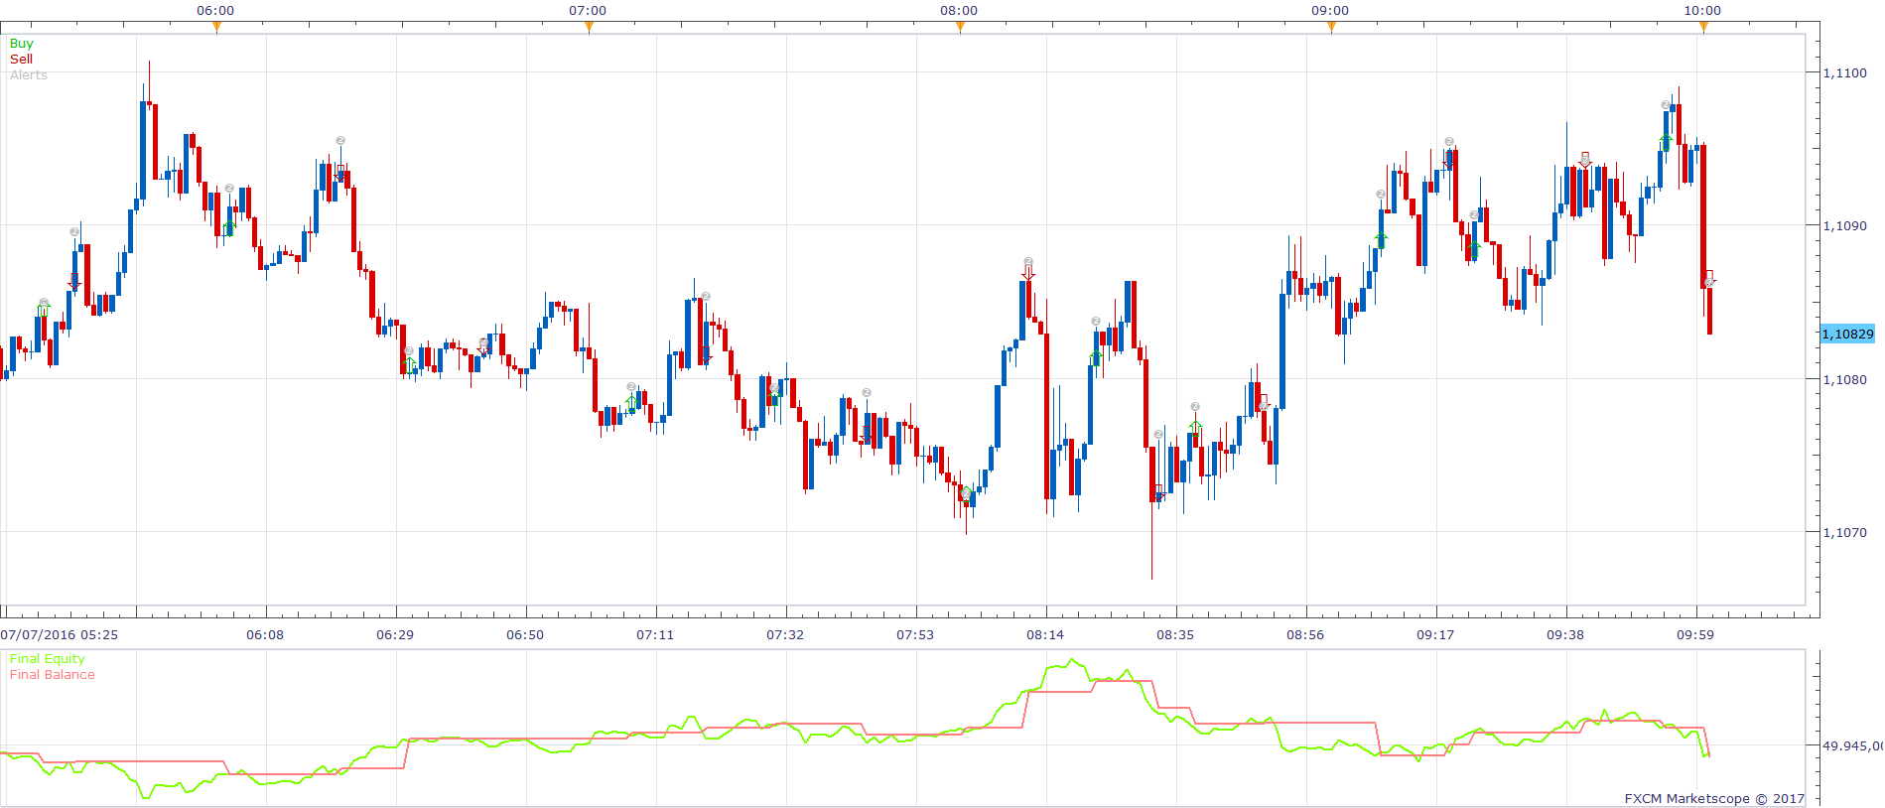Toggle the Buy legend entry

tap(21, 44)
